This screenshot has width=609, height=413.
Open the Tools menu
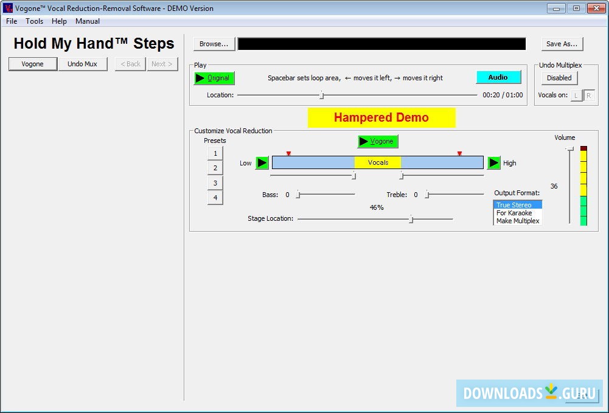(x=34, y=21)
